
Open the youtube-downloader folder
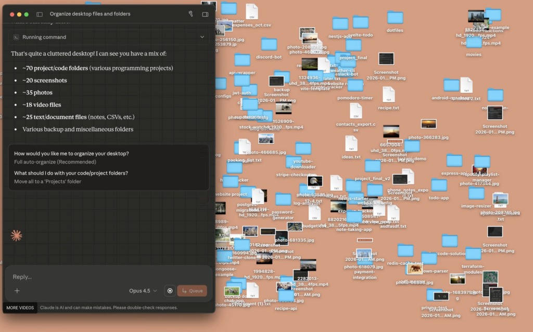[x=302, y=149]
